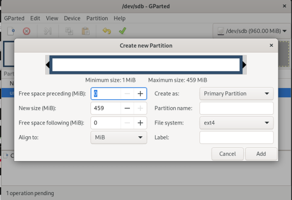Screen dimensions: 292x200
Task: Click the new partition toolbar icon
Action: [x=11, y=31]
